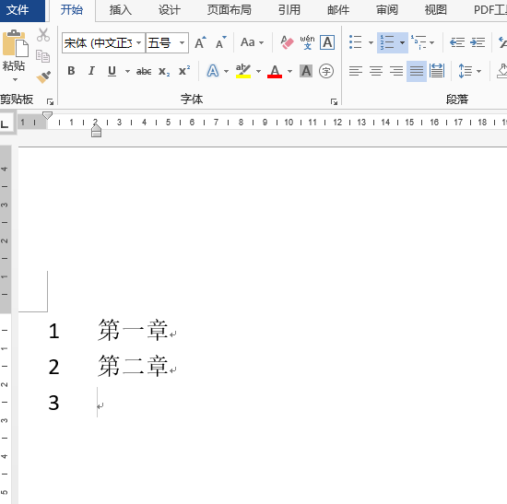Place cursor after 第二章 text
Screen dimensions: 507x504
170,367
